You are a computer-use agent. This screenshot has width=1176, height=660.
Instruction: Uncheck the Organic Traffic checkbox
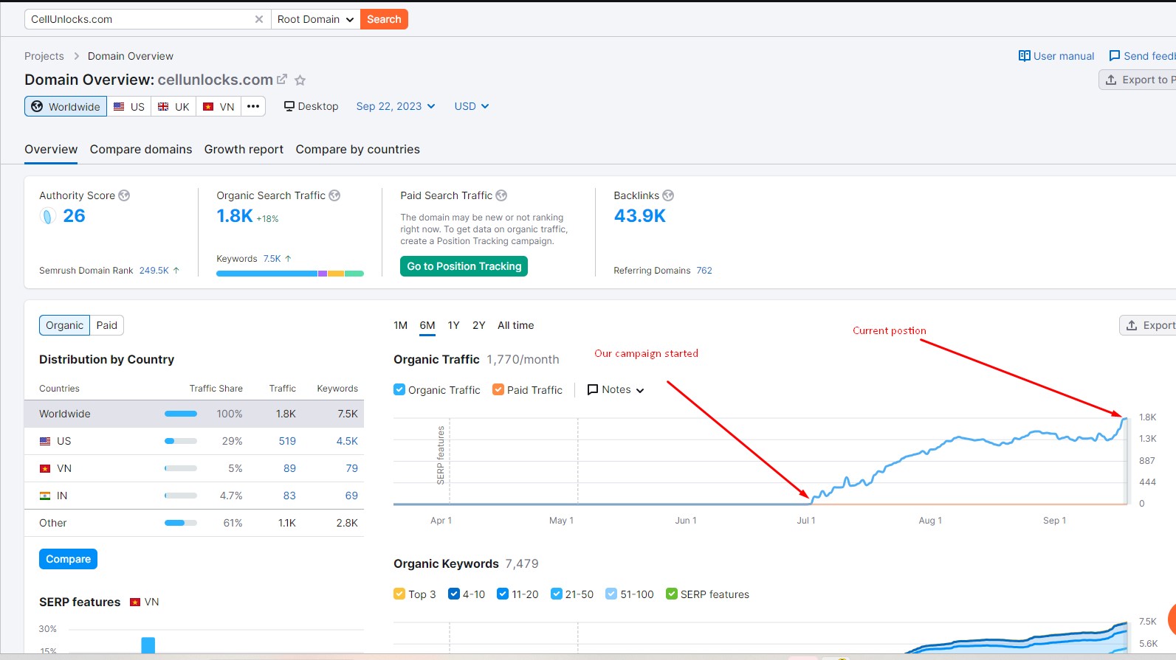pos(399,389)
